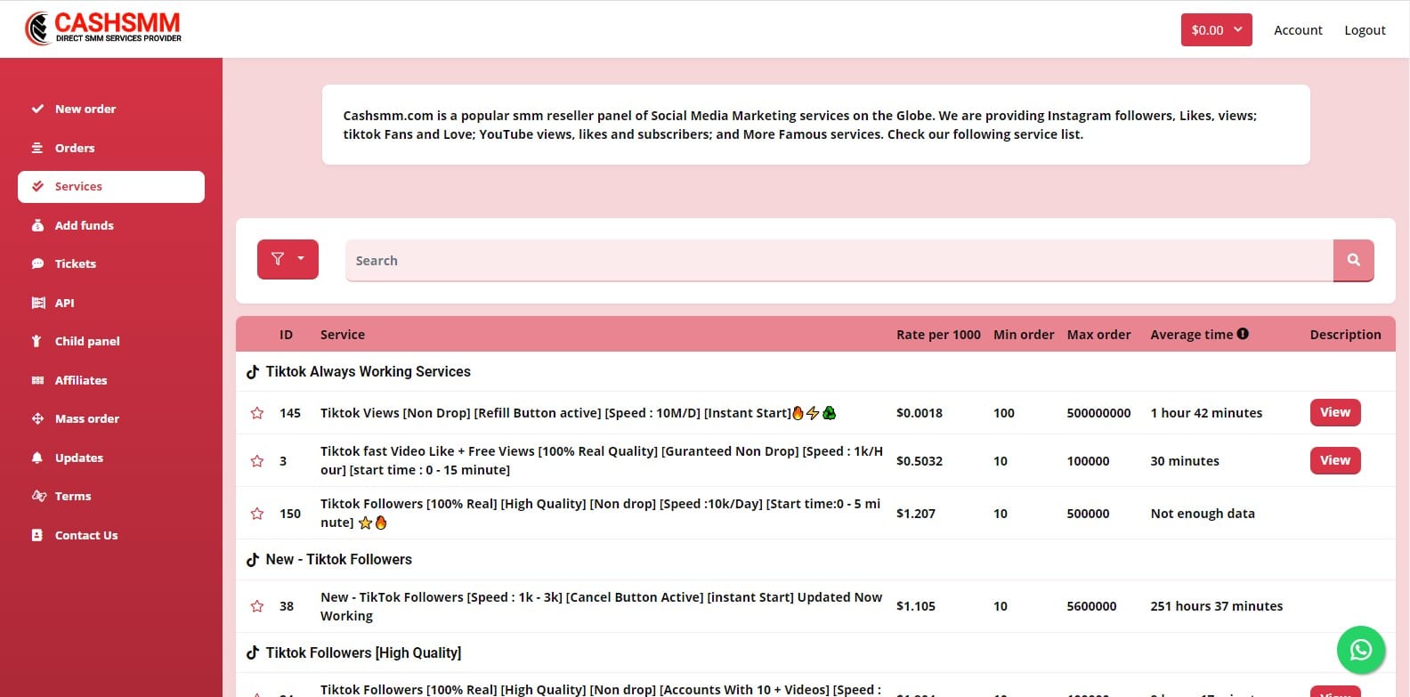Screen dimensions: 1410x697
Task: Toggle favorite star for service 3
Action: pos(257,461)
